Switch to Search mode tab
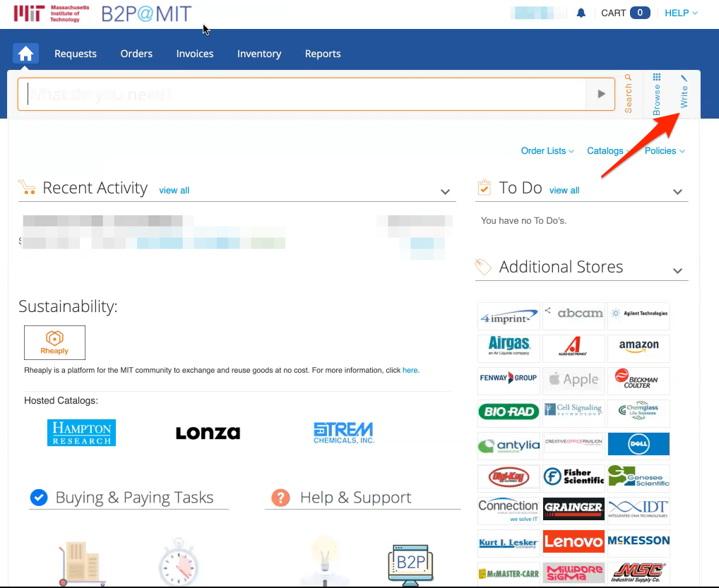Viewport: 719px width, 588px height. (x=628, y=94)
